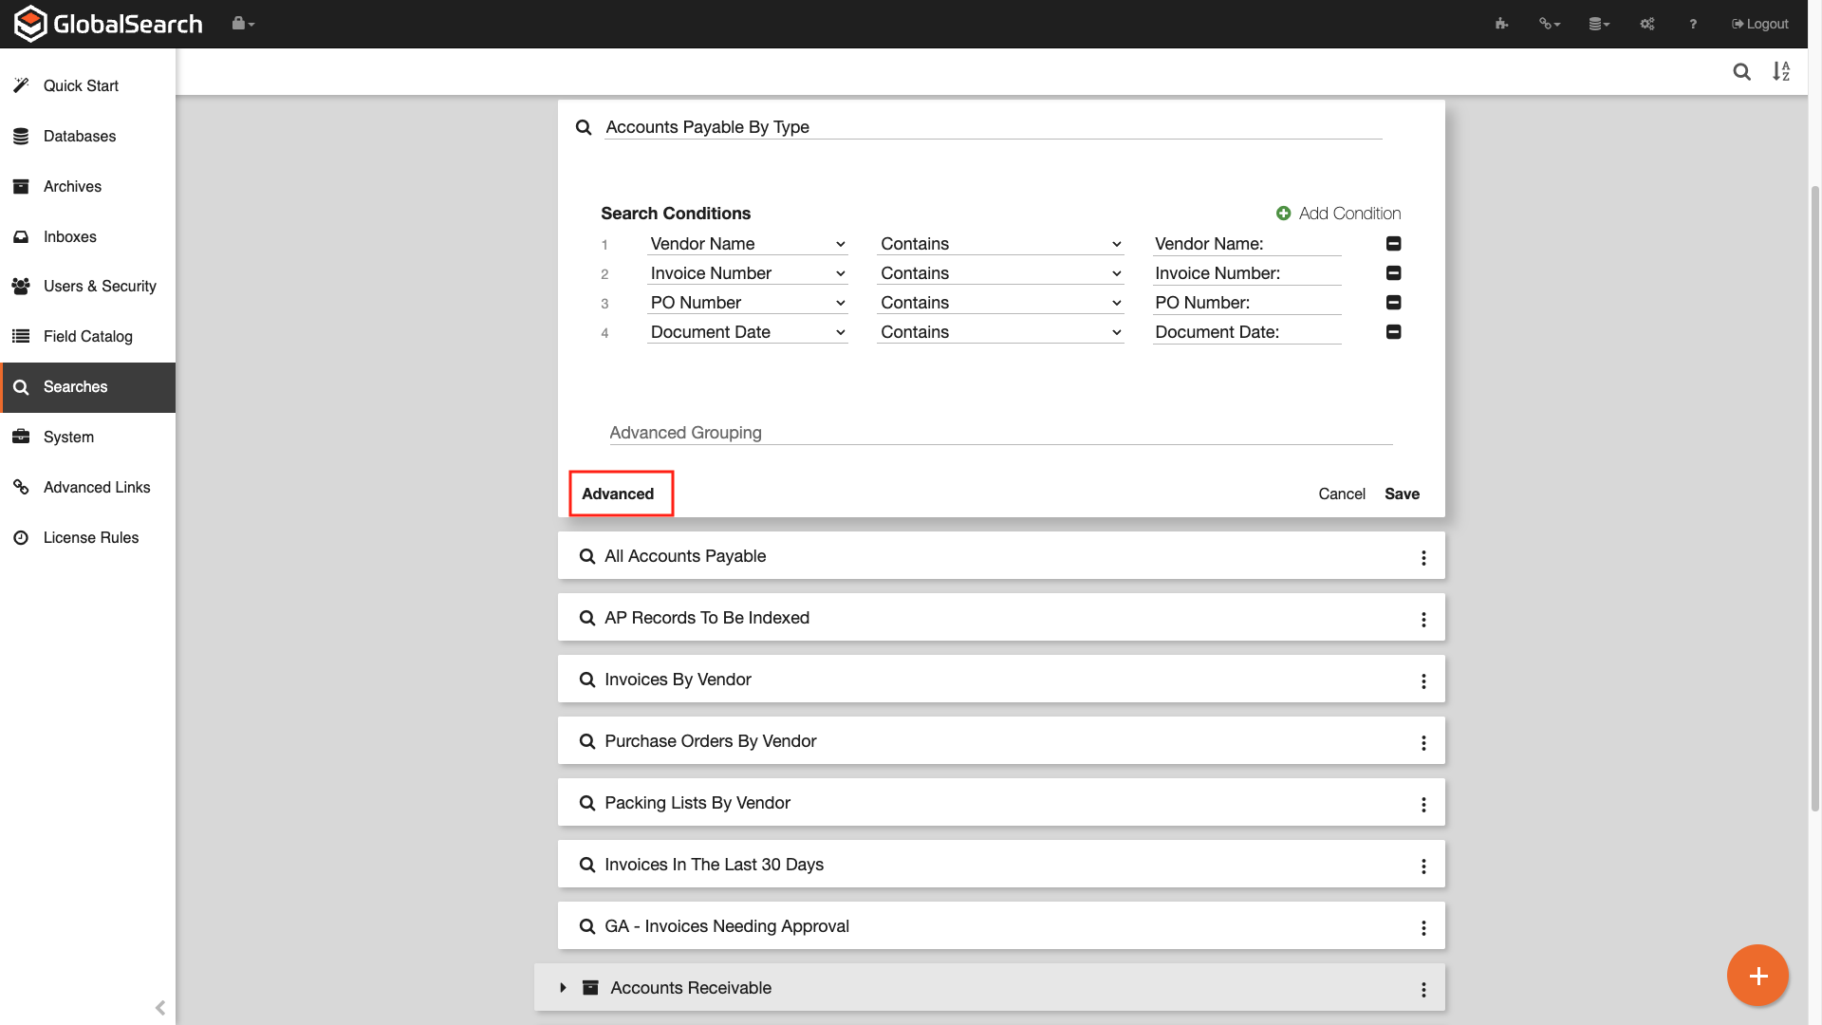1822x1025 pixels.
Task: Open the Archives panel
Action: (73, 186)
